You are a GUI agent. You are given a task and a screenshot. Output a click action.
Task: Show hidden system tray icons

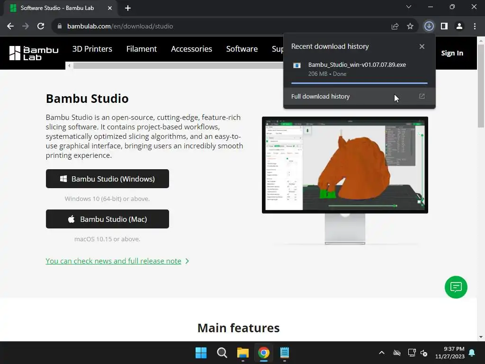[382, 353]
